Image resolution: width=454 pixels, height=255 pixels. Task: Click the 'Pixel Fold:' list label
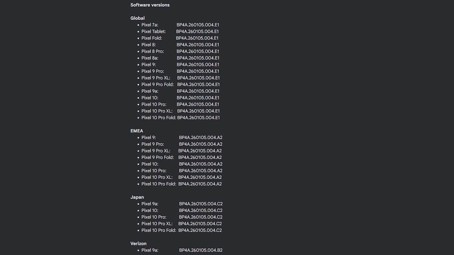(151, 38)
